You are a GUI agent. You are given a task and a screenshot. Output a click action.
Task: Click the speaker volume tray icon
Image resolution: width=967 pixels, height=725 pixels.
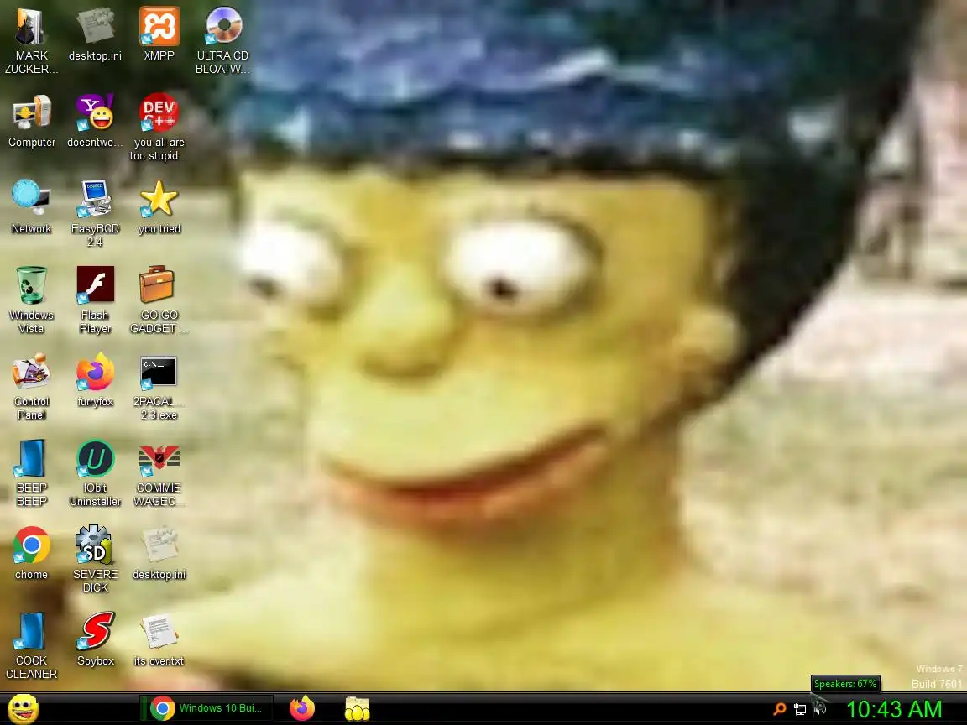point(820,708)
